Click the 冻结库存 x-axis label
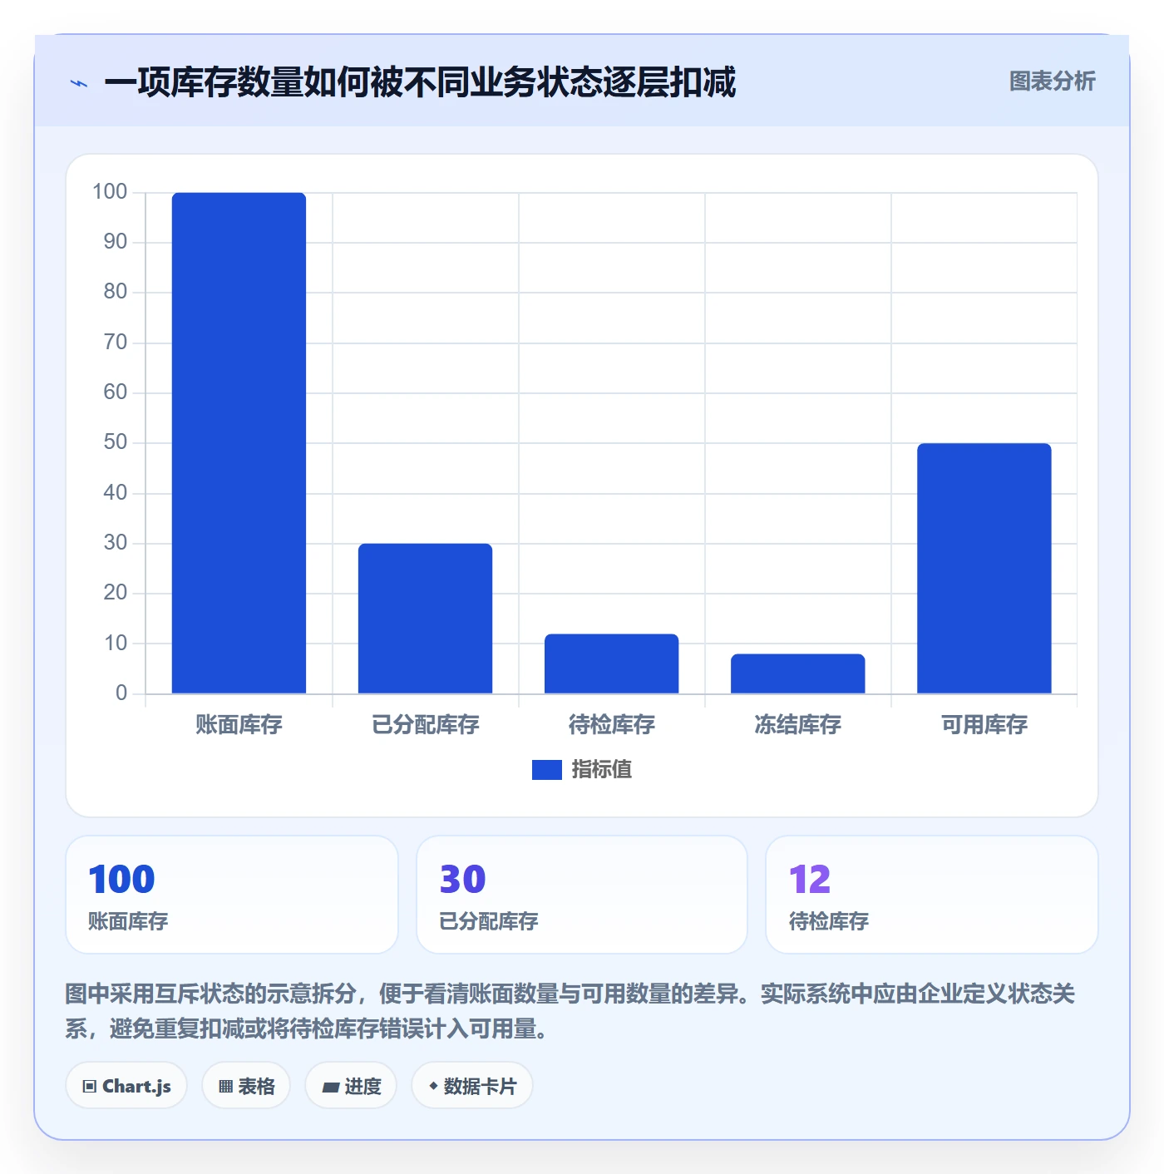Viewport: 1164px width, 1174px height. [797, 725]
